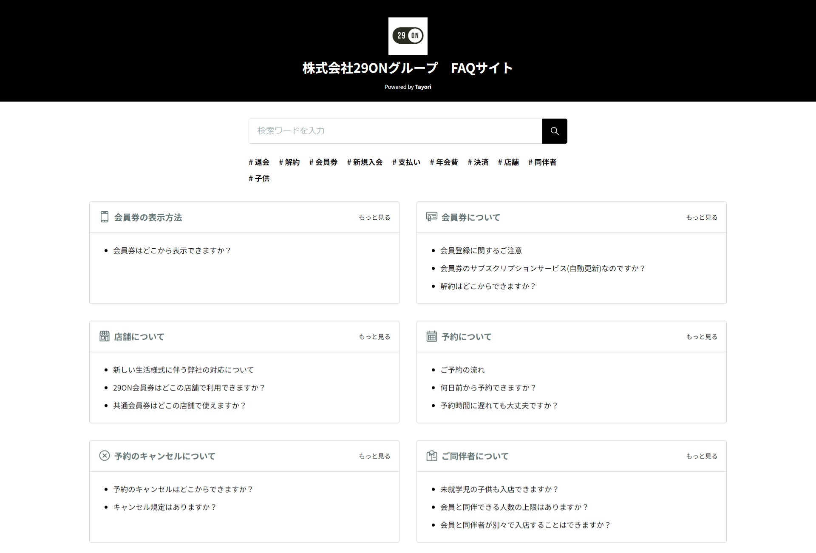Click the calendar icon beside 予約について

pyautogui.click(x=431, y=337)
